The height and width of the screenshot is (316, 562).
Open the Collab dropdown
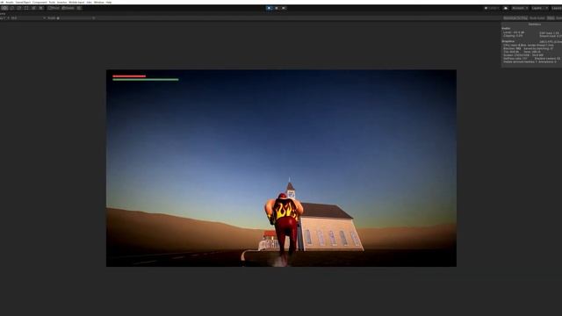point(492,8)
